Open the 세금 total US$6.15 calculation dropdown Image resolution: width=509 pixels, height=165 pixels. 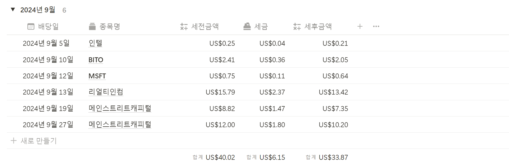tap(266, 157)
